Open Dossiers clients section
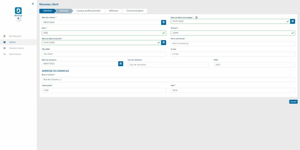The image size is (300, 150). pos(16,48)
